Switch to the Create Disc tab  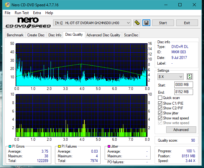(x=36, y=35)
